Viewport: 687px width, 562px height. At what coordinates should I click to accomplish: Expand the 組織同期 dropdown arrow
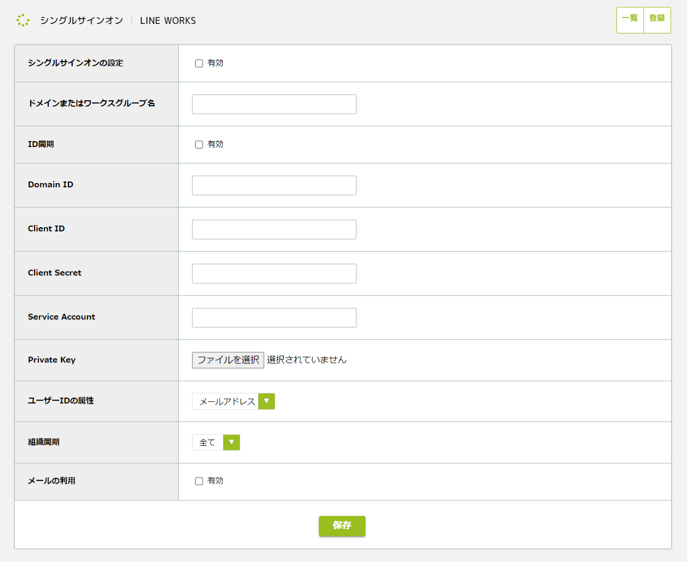click(231, 442)
